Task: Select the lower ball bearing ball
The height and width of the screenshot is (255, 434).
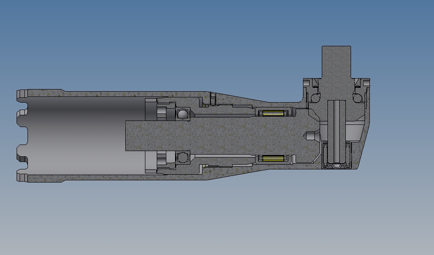Action: click(183, 156)
